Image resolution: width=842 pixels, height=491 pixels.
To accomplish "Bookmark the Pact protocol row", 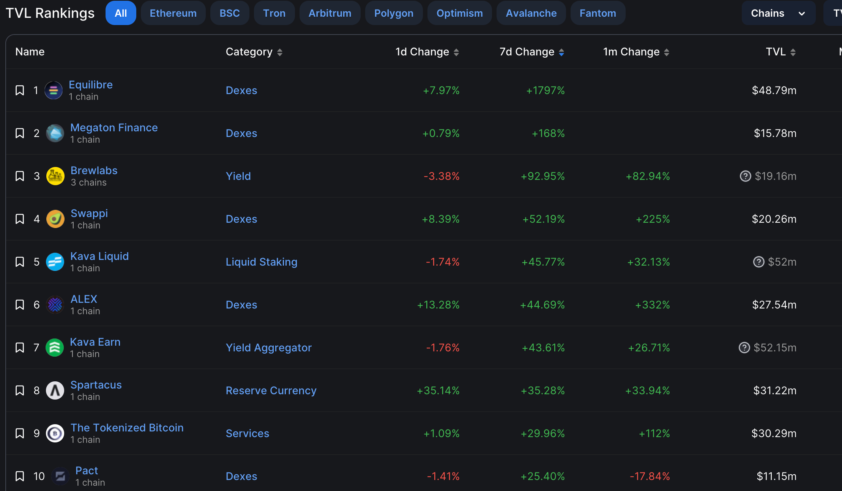I will pyautogui.click(x=20, y=476).
